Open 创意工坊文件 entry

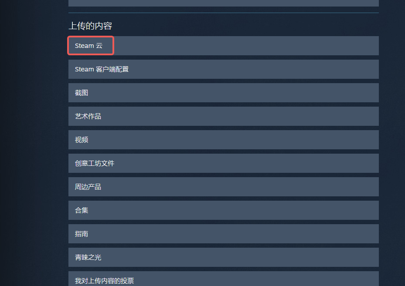(223, 163)
